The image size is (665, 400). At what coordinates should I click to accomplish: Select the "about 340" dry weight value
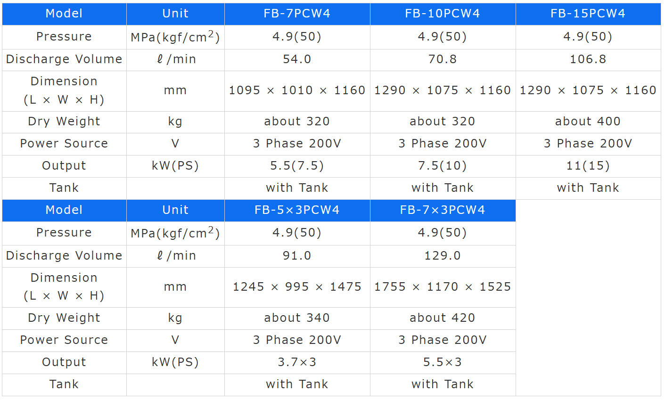297,318
